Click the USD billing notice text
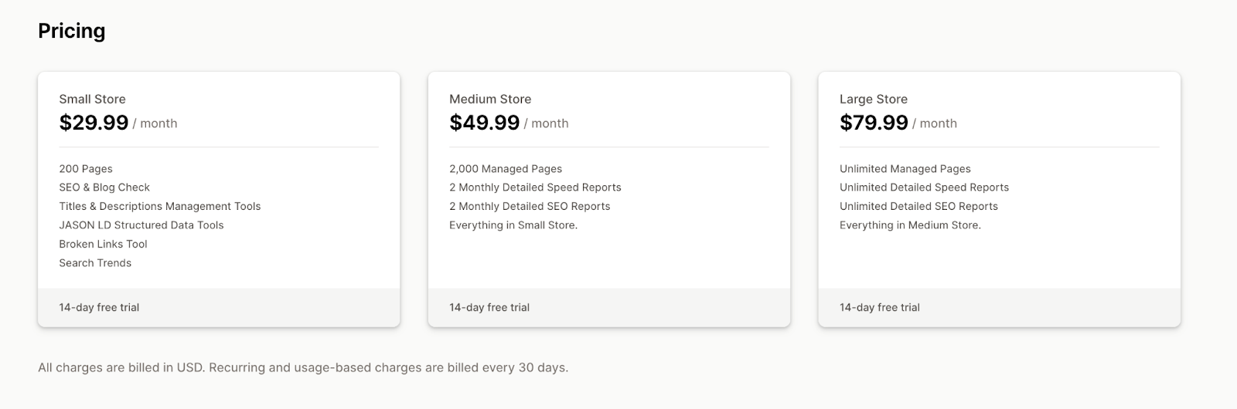This screenshot has width=1237, height=409. click(303, 367)
